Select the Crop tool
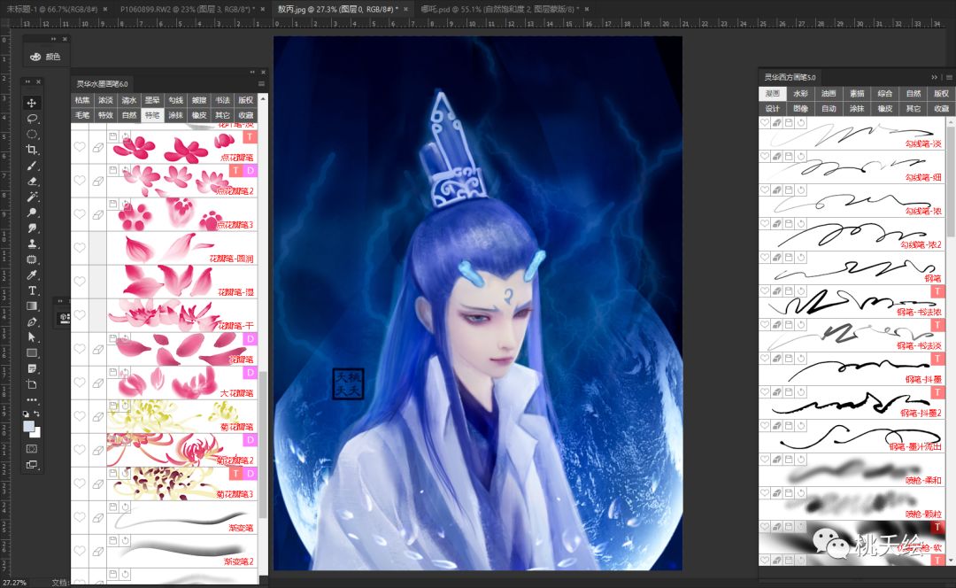This screenshot has width=956, height=588. [33, 150]
